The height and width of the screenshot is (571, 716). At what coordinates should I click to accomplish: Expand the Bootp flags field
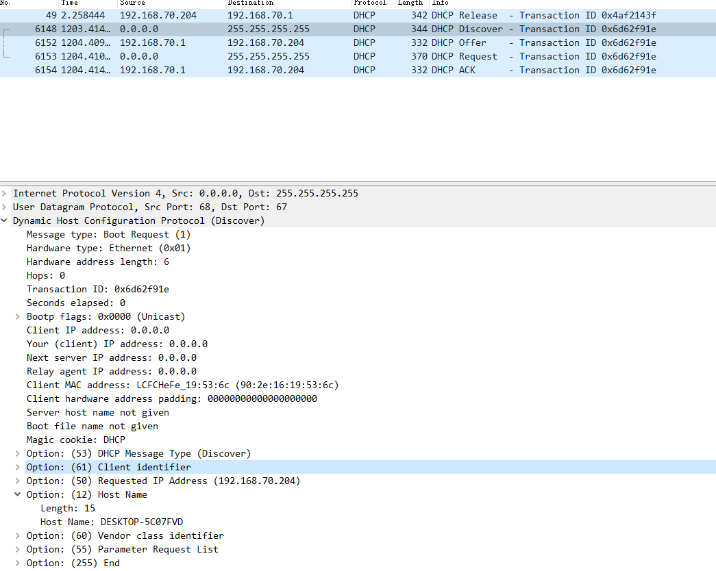[x=18, y=317]
